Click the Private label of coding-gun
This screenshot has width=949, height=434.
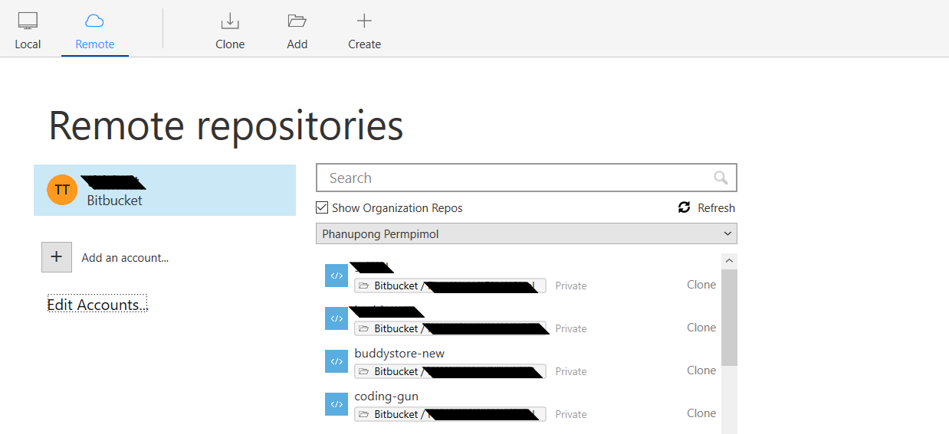(x=571, y=414)
